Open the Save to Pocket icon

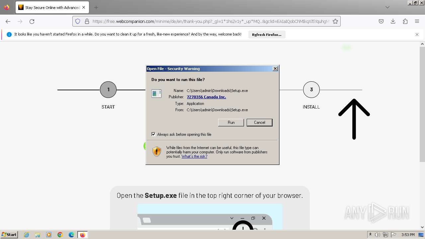click(x=381, y=21)
